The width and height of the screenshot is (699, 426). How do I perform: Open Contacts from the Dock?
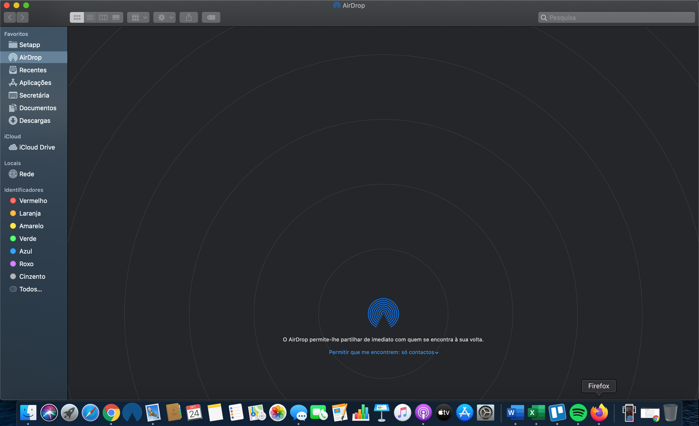[x=174, y=413]
